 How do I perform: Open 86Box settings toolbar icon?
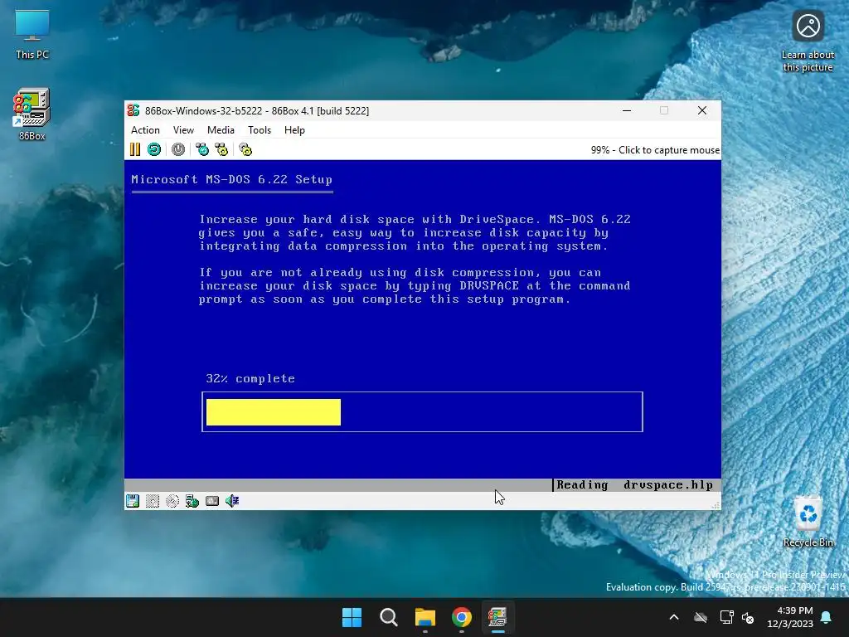[x=245, y=149]
